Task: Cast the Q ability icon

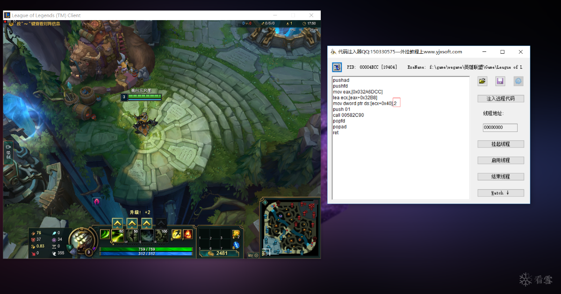Action: 117,236
